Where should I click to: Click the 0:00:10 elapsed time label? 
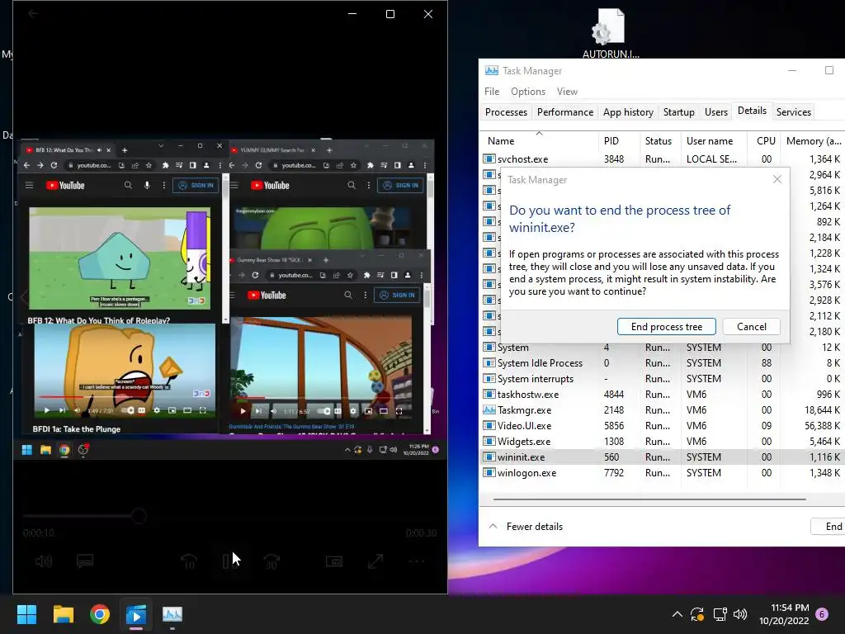click(38, 533)
